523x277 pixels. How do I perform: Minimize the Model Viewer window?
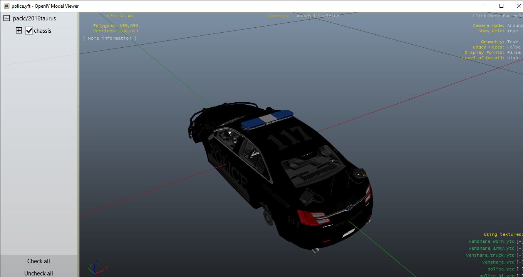tap(484, 6)
